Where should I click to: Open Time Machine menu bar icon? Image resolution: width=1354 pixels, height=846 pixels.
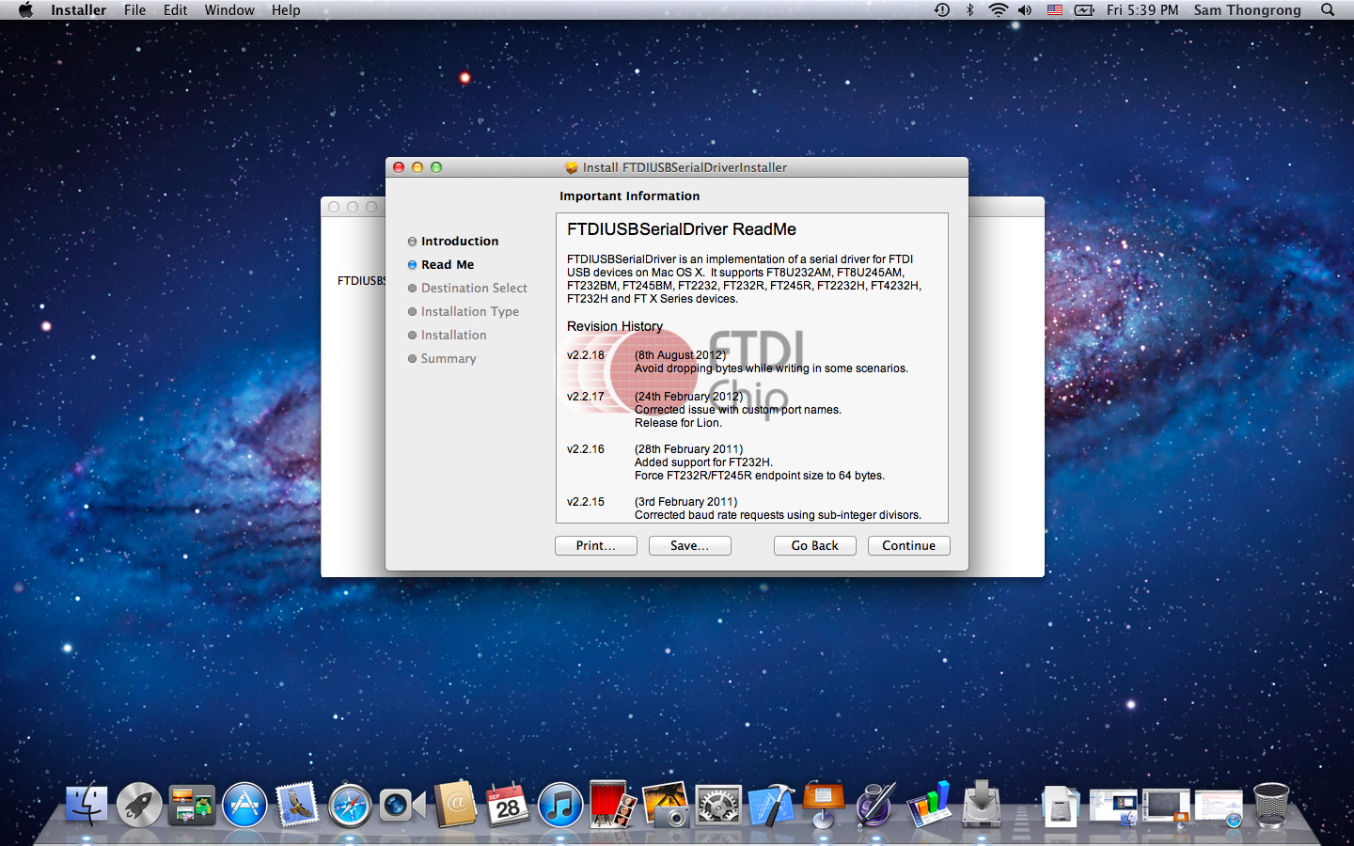pos(942,9)
